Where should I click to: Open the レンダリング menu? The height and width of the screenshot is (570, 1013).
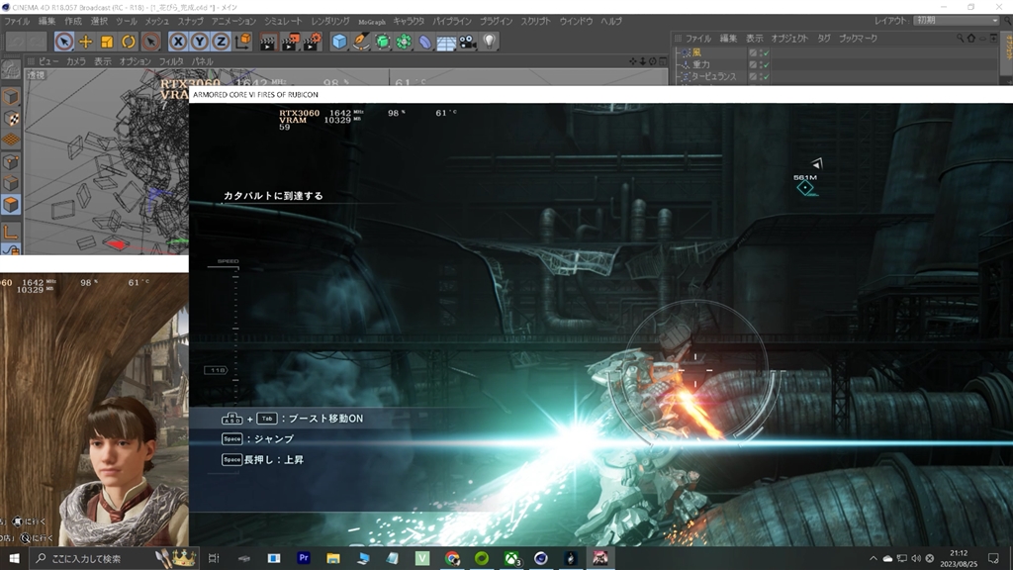pos(330,22)
